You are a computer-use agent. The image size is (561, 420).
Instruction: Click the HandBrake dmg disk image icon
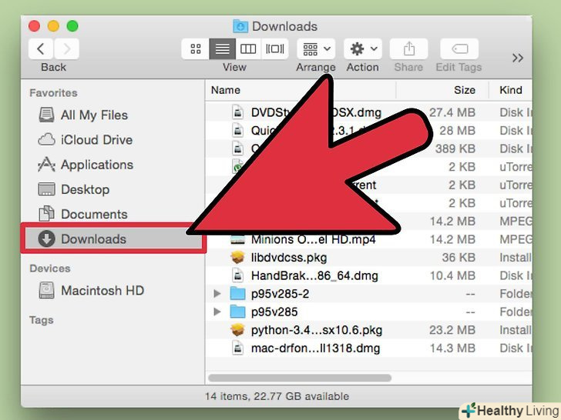tap(237, 275)
